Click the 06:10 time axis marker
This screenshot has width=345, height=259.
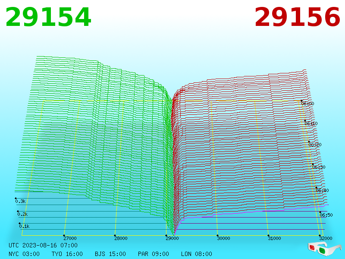(x=311, y=123)
